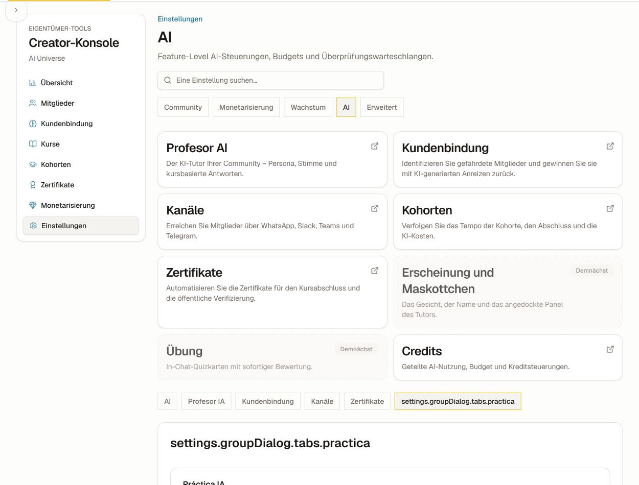
Task: Select the Kanäle sub-tab
Action: [x=322, y=401]
